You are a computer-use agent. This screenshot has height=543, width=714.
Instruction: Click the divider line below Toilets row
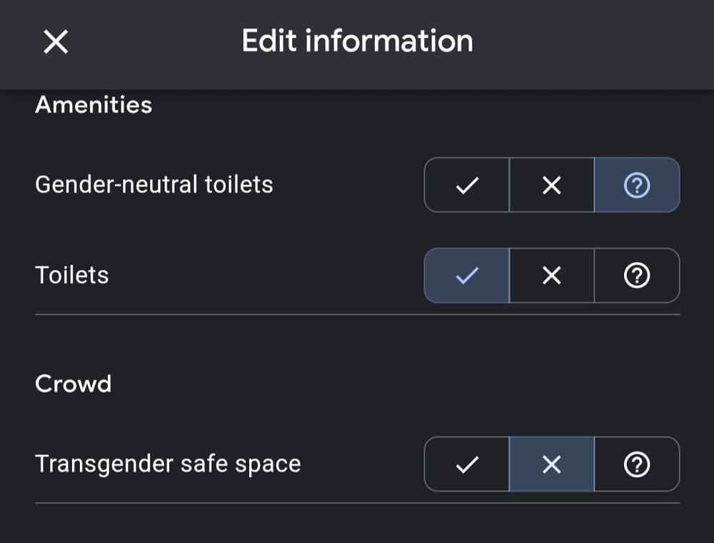[358, 314]
